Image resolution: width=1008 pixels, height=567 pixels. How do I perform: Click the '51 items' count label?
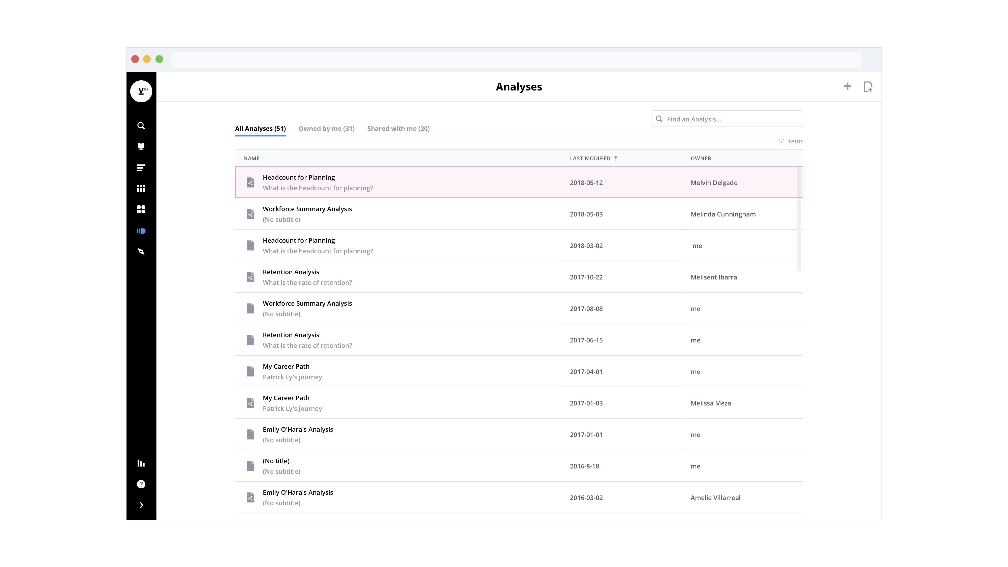pos(791,141)
